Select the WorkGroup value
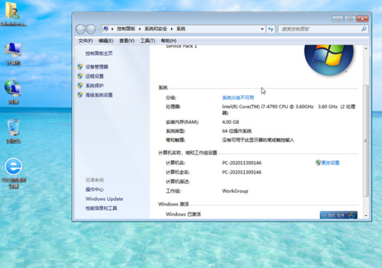382x268 pixels. tap(235, 191)
